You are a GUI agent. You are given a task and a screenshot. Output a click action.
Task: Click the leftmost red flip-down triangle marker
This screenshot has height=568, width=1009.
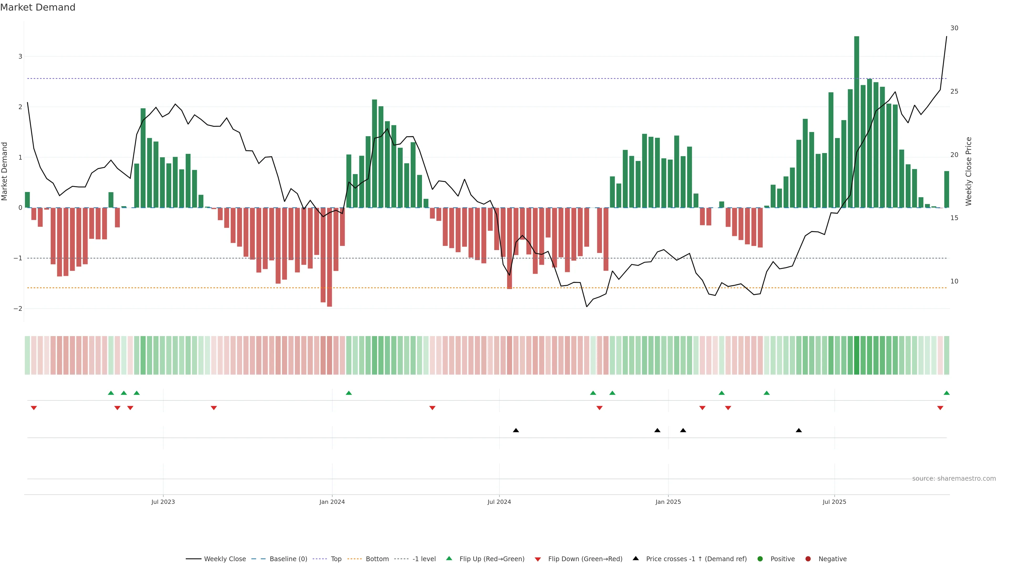tap(34, 408)
